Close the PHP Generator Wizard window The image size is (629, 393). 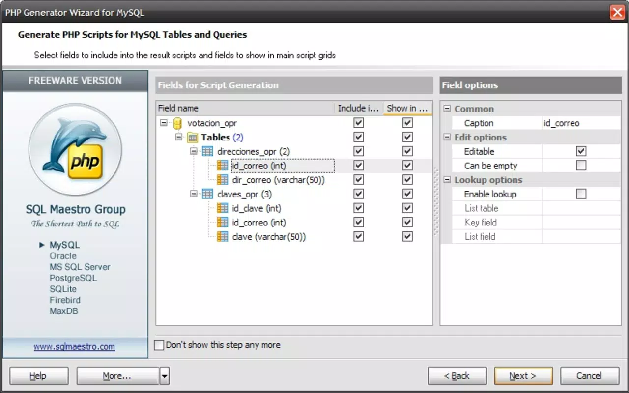tap(617, 12)
